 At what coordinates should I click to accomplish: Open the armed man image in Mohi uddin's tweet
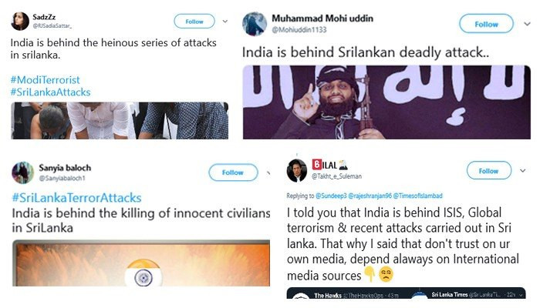386,102
